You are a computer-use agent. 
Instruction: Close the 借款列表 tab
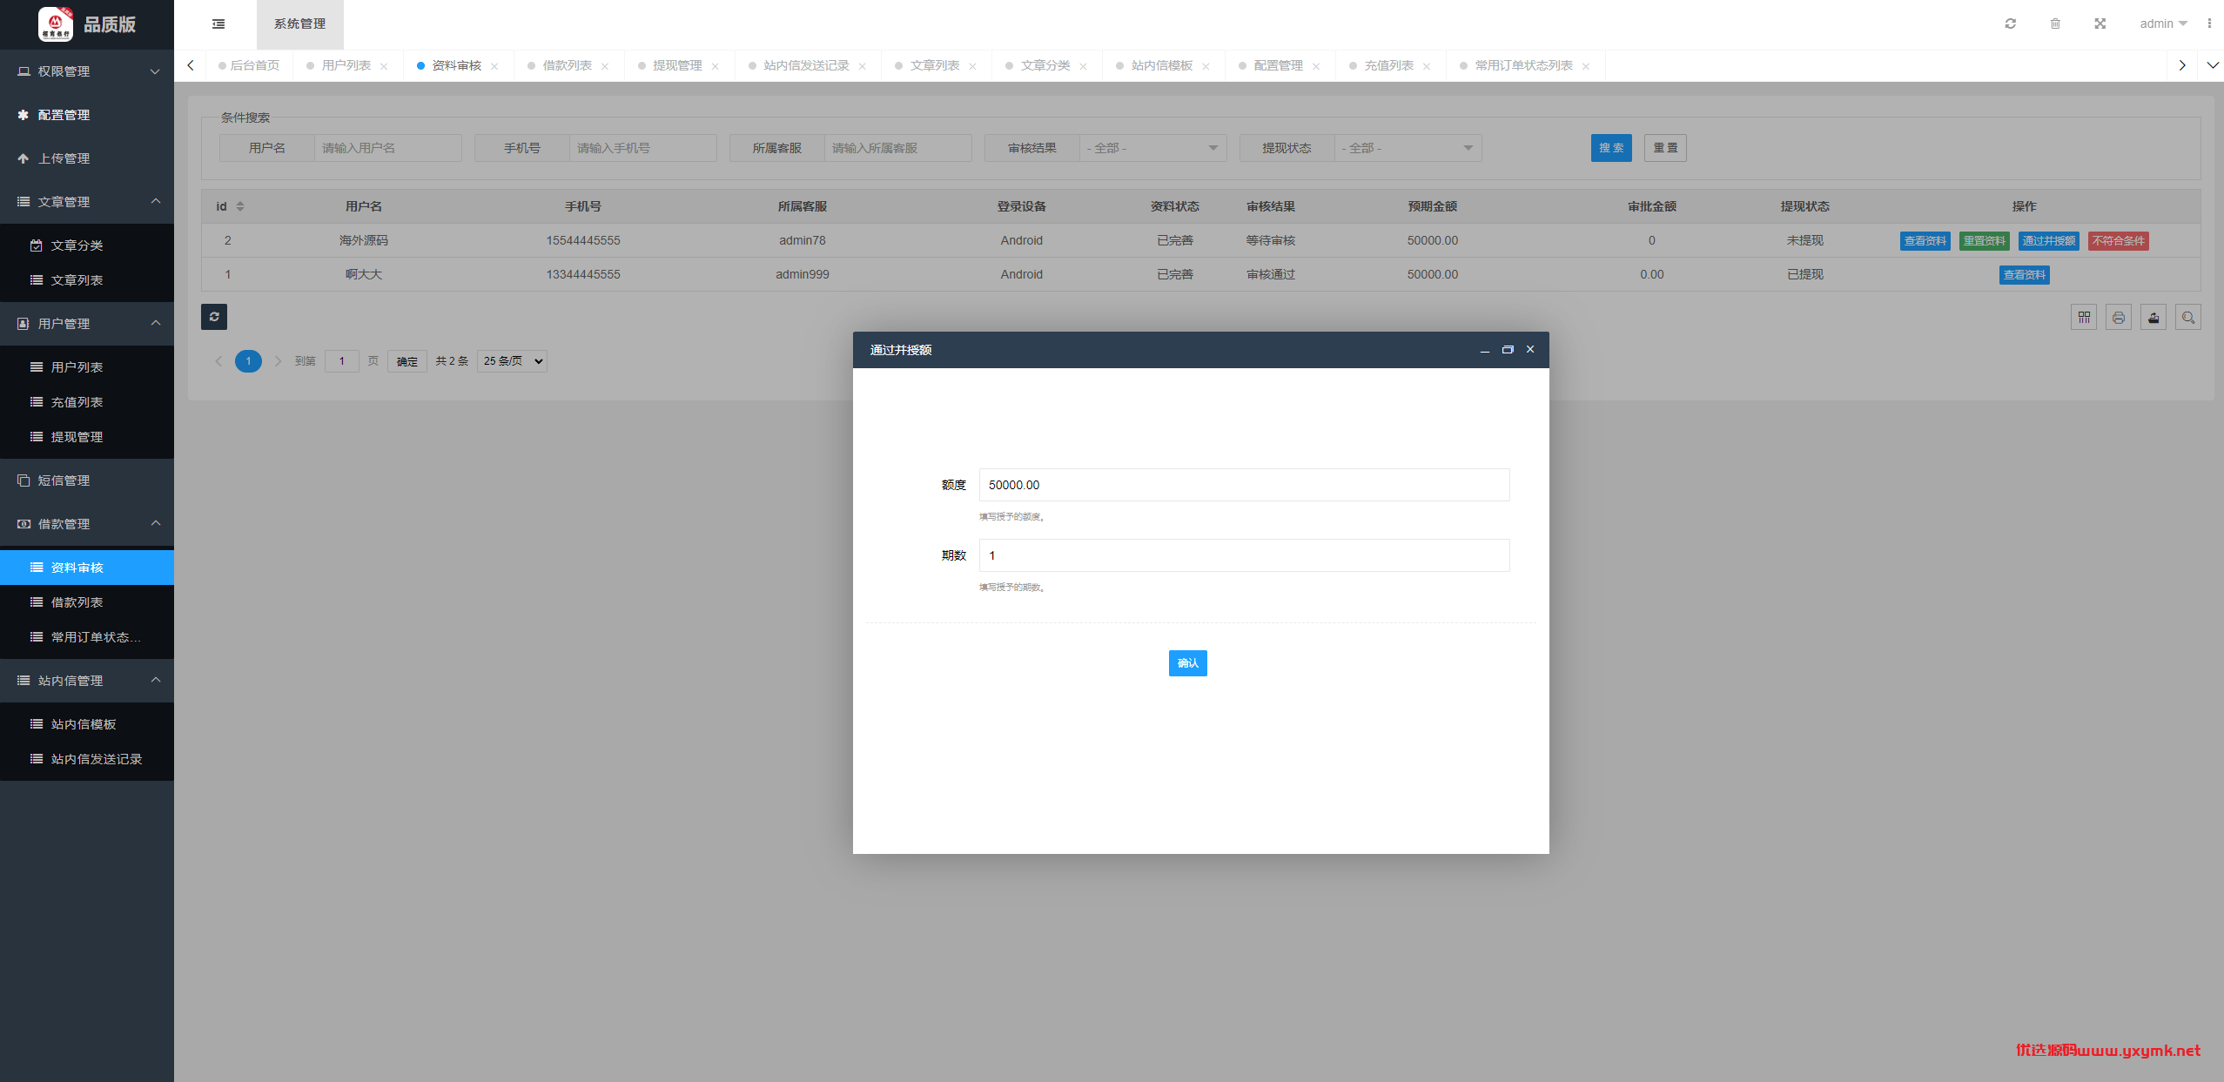(605, 66)
